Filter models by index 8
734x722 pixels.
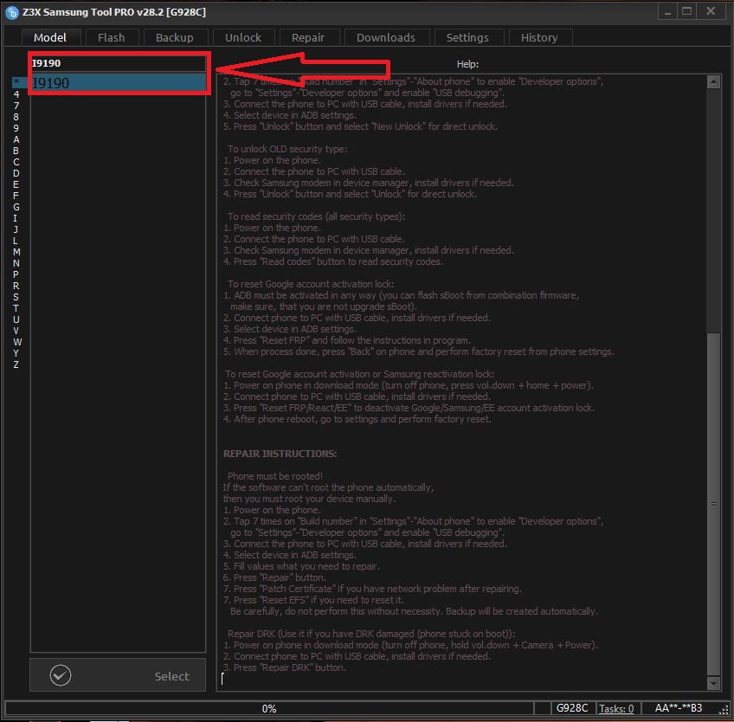(16, 117)
